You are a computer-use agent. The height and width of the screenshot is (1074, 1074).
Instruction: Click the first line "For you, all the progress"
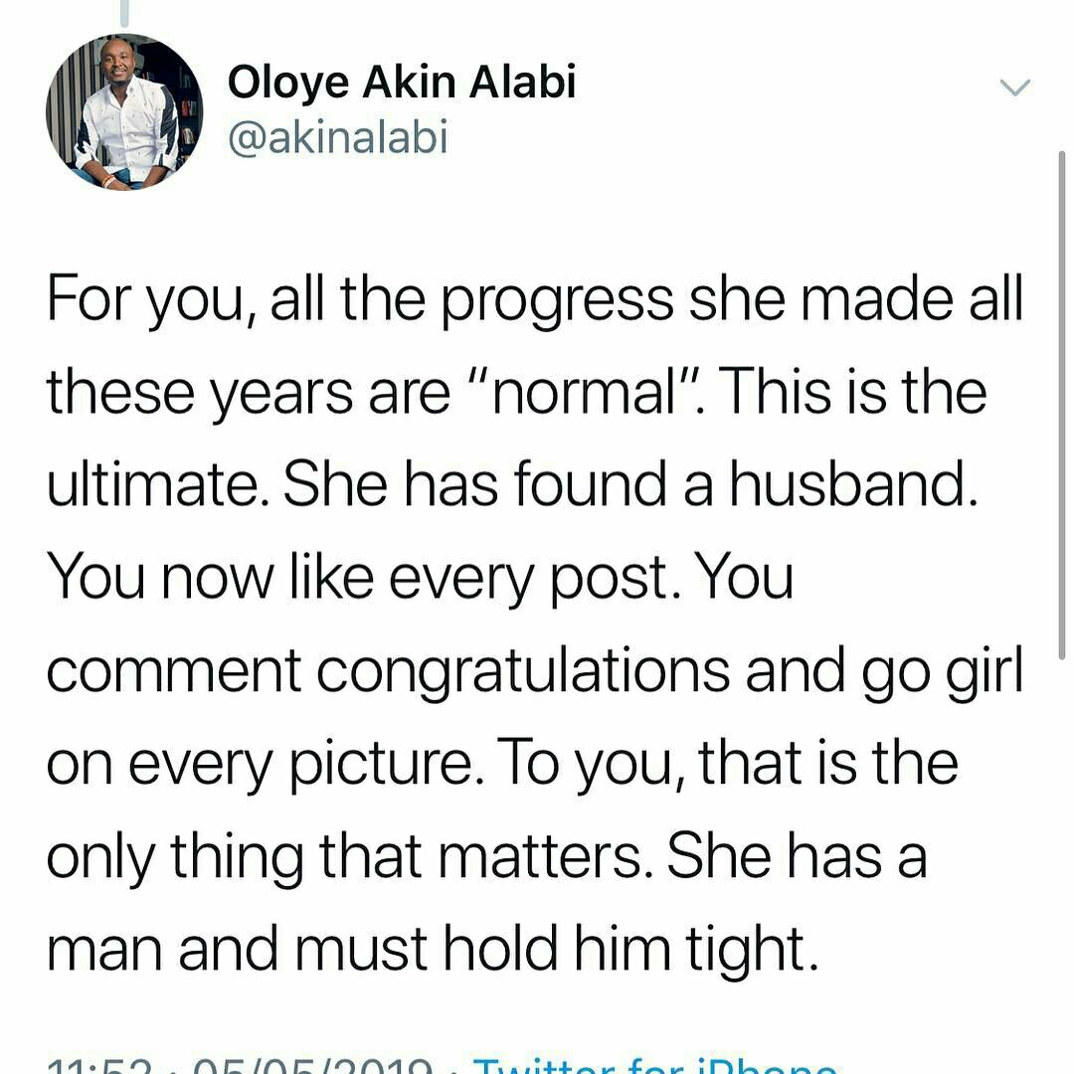click(x=360, y=301)
